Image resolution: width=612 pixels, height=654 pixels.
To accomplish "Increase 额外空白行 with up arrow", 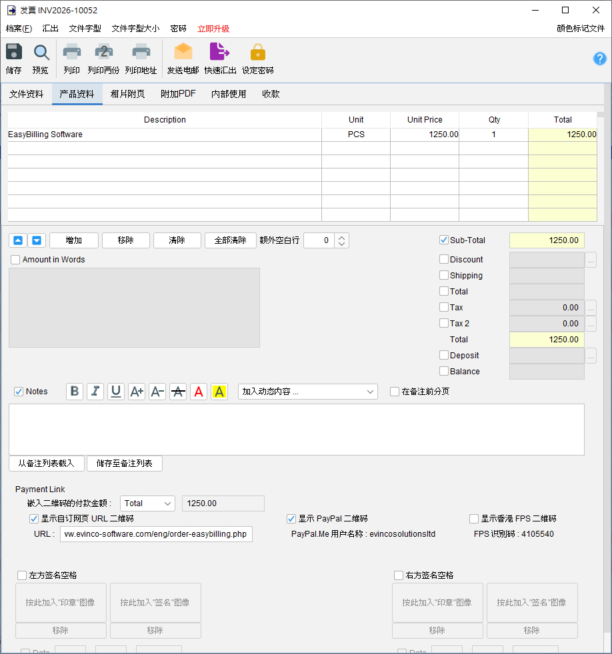I will [341, 237].
